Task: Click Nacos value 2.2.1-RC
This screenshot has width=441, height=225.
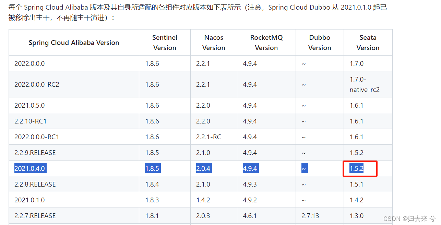Action: [x=208, y=137]
